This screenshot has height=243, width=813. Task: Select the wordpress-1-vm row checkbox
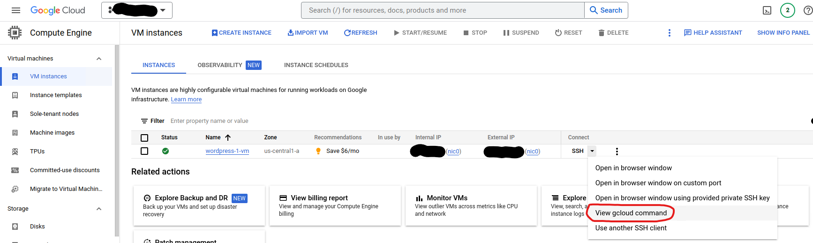coord(144,151)
